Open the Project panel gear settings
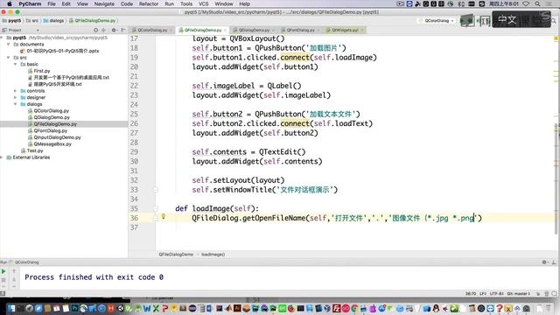The height and width of the screenshot is (315, 560). coord(114,30)
